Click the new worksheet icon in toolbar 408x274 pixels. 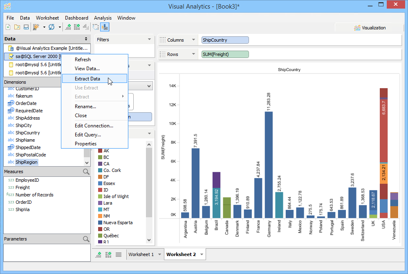tap(68, 27)
